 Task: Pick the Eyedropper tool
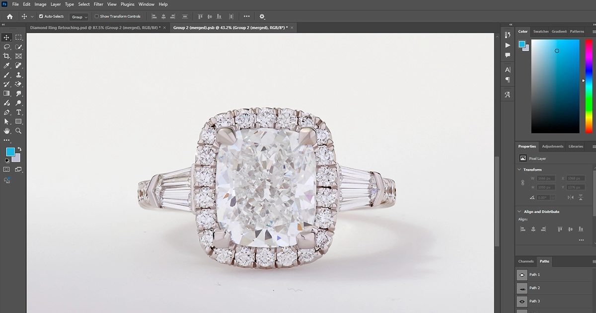pyautogui.click(x=6, y=66)
